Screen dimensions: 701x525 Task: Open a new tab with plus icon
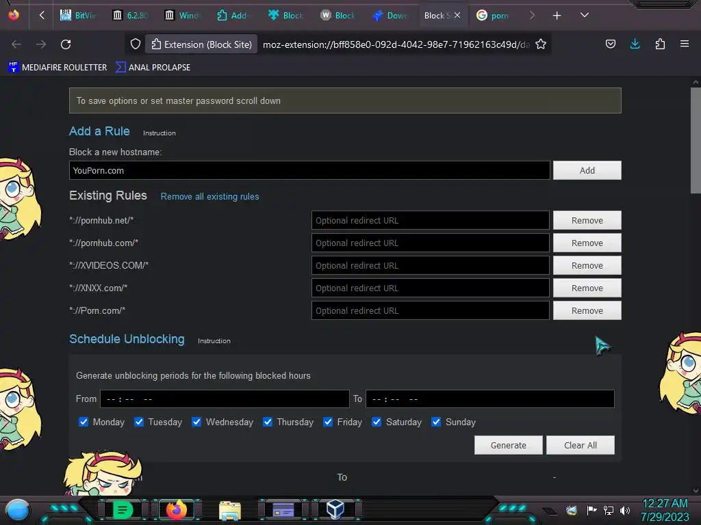pos(557,16)
